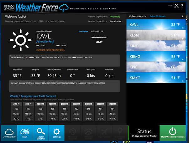Select KPIE favorite airport card
189x143 pixels.
156,67
